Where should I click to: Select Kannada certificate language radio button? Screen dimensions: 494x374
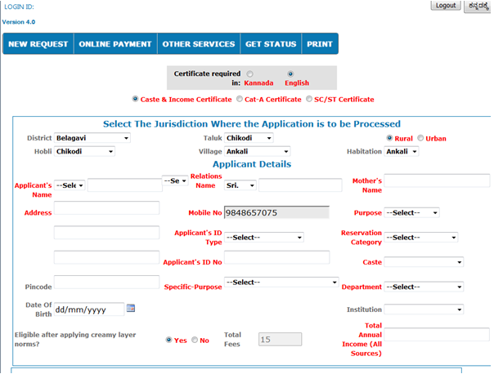pyautogui.click(x=249, y=74)
